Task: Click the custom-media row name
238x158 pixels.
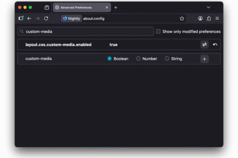Action: pos(38,59)
